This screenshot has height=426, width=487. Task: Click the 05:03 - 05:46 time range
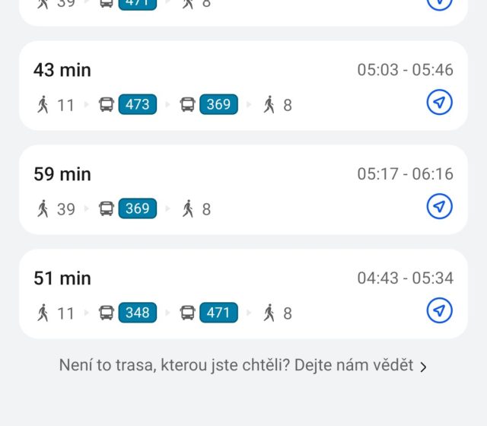[x=405, y=70]
